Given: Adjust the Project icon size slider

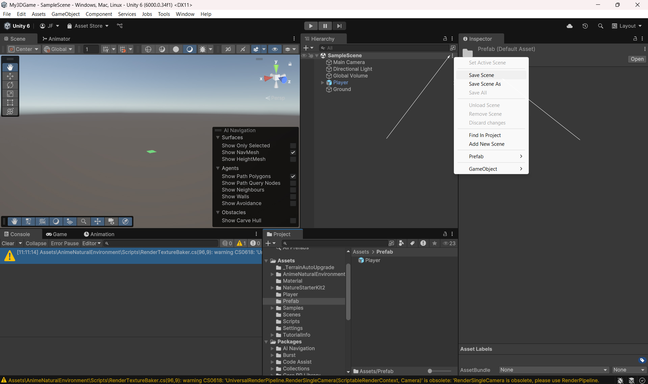Looking at the screenshot, I should 430,371.
